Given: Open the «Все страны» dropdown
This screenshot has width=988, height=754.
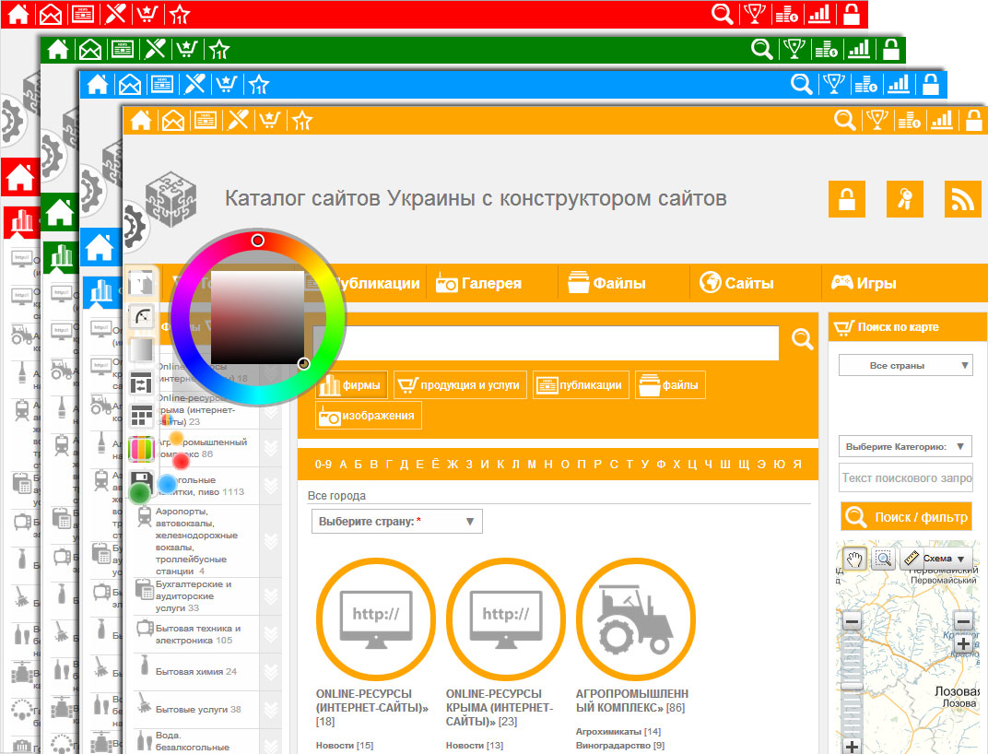Looking at the screenshot, I should tap(905, 366).
